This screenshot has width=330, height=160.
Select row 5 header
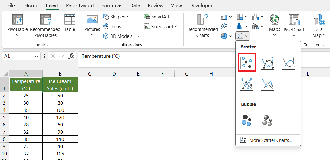5,118
